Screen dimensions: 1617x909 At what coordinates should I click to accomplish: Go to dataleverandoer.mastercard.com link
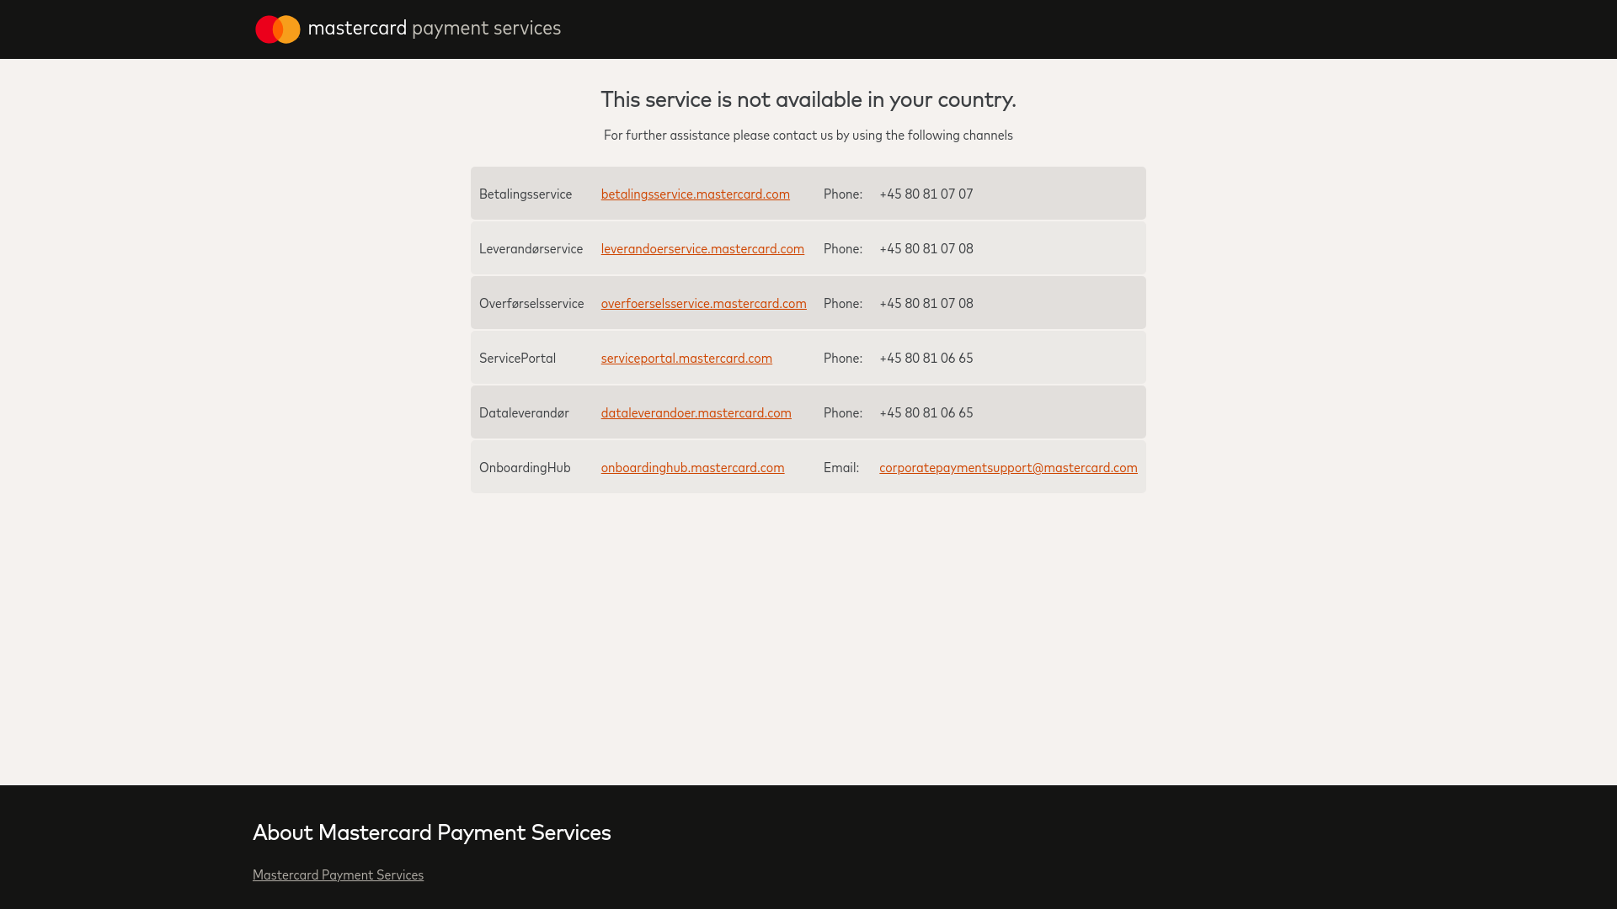tap(696, 412)
